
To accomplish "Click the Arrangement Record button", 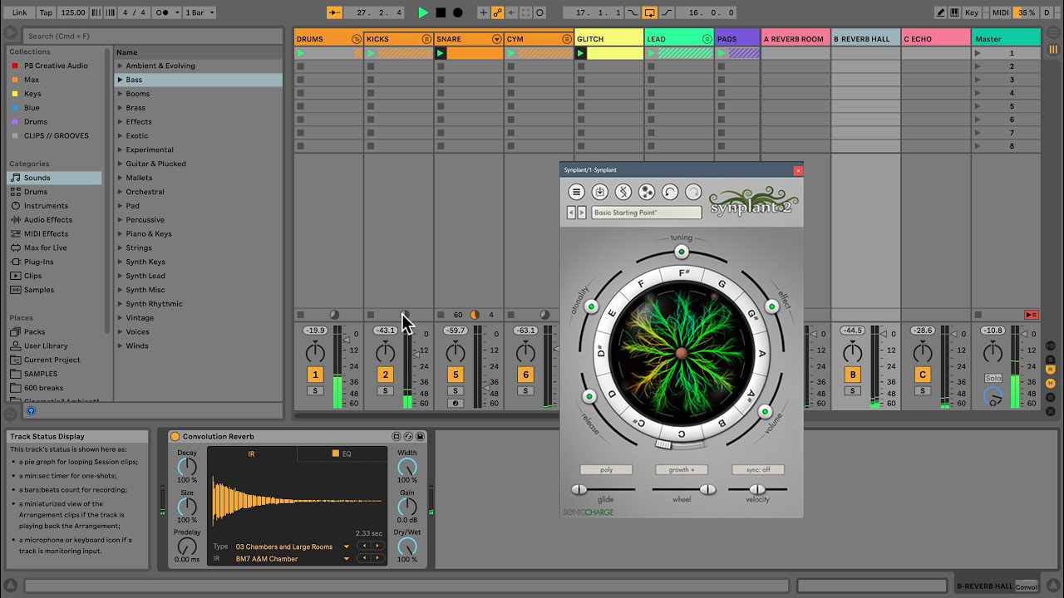I will tap(457, 12).
